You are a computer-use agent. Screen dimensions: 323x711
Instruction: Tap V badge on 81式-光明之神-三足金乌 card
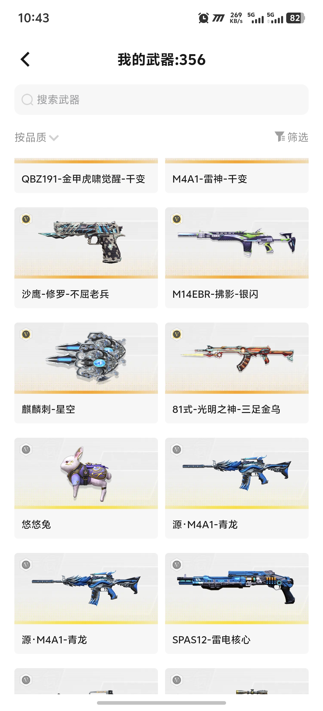177,335
